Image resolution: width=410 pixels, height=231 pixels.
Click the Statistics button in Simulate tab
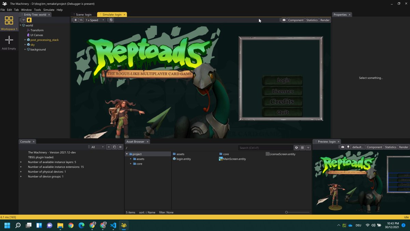click(x=312, y=20)
